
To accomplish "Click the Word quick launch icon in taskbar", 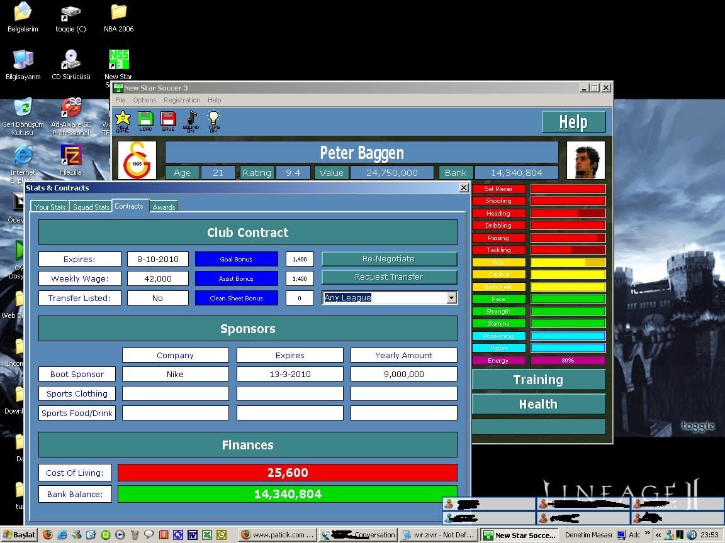I will 193,535.
